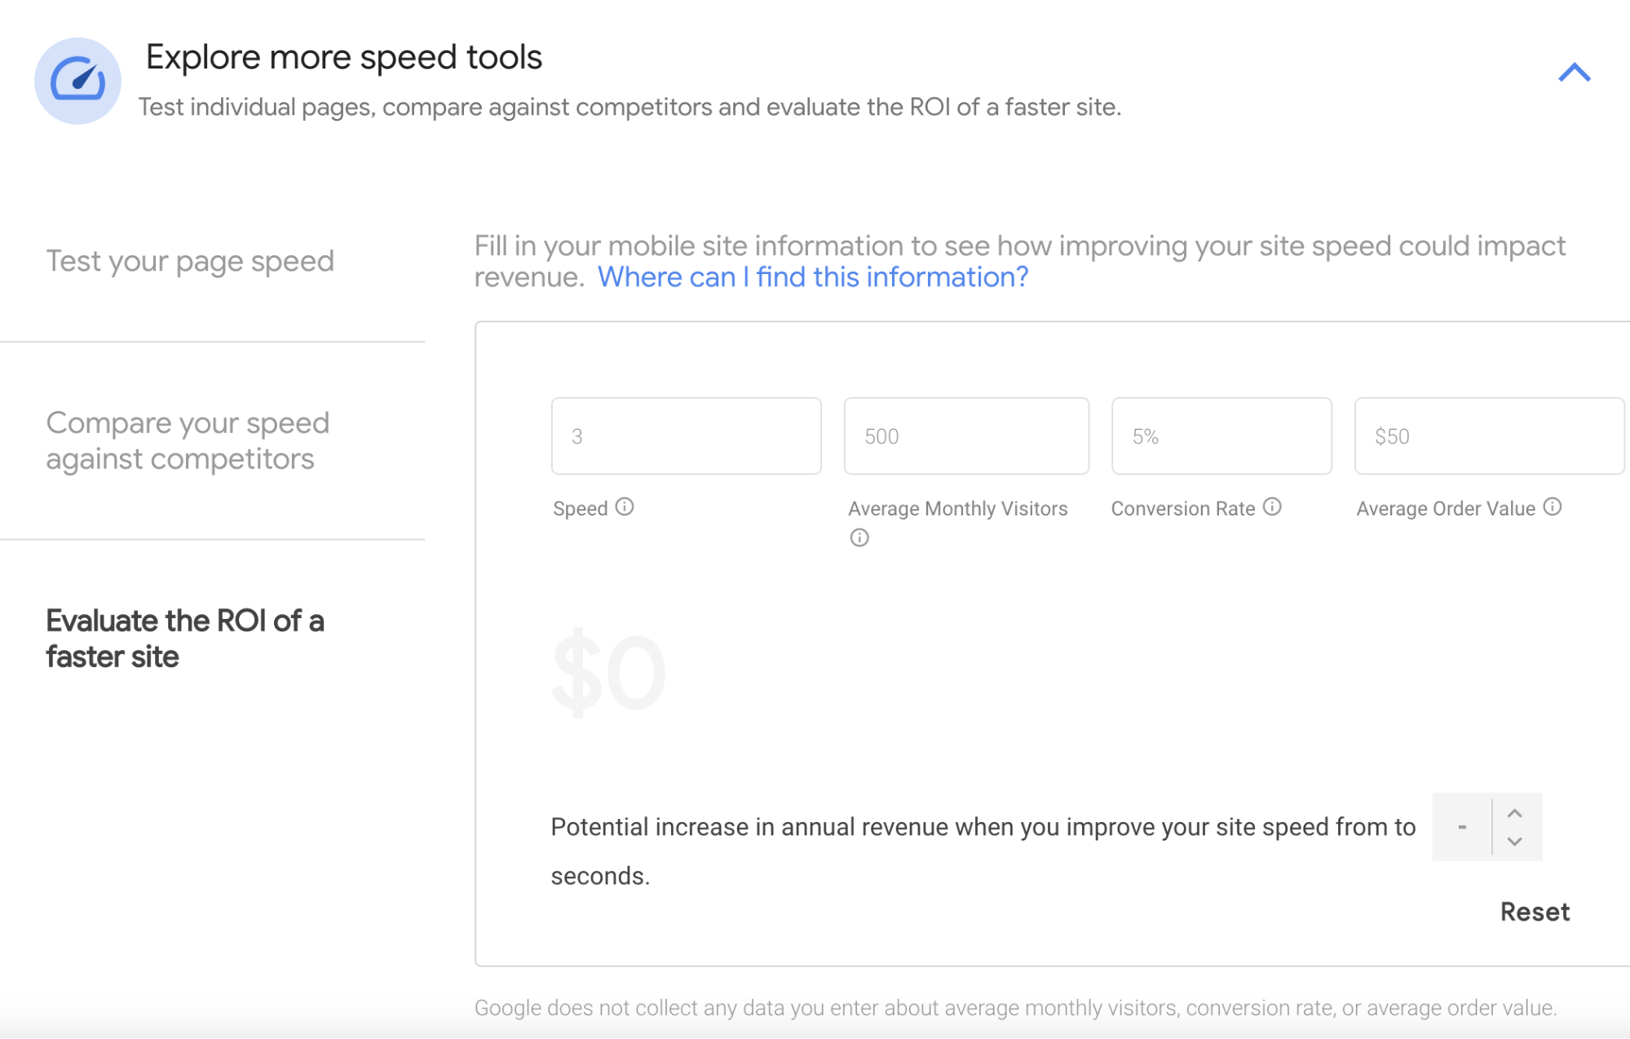Open the info tooltip beside Speed
The image size is (1630, 1039).
(625, 507)
